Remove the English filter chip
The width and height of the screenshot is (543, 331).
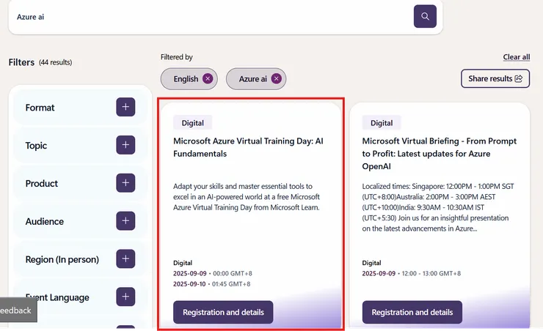click(x=208, y=79)
